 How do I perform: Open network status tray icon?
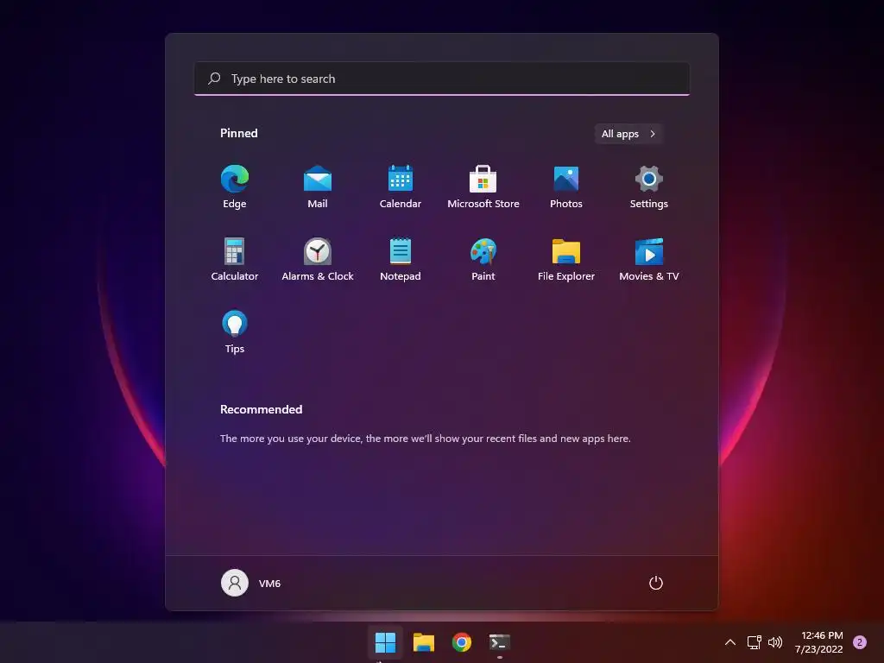click(x=754, y=642)
